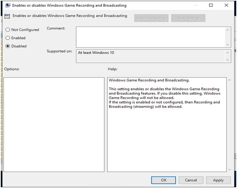Click the 'Options:' label
This screenshot has width=237, height=188.
click(12, 69)
